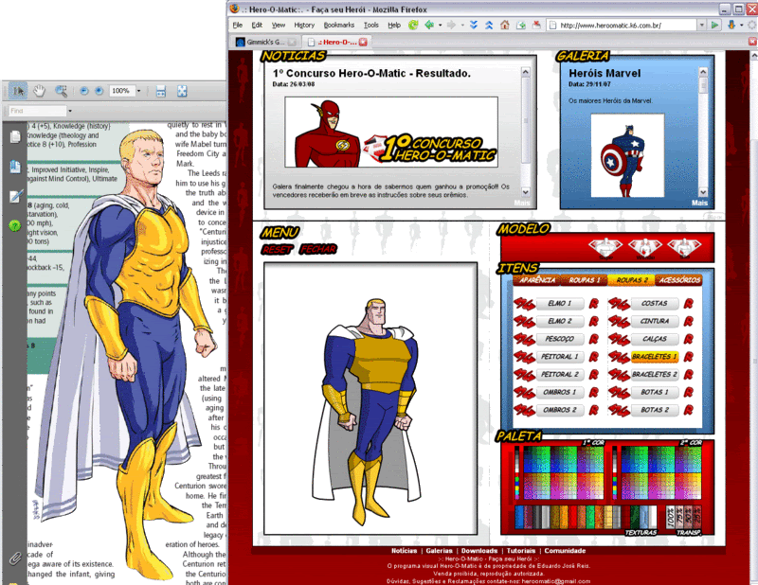Open the Find options dropdown in PDF viewer
Screen dimensions: 758x585
[70, 111]
